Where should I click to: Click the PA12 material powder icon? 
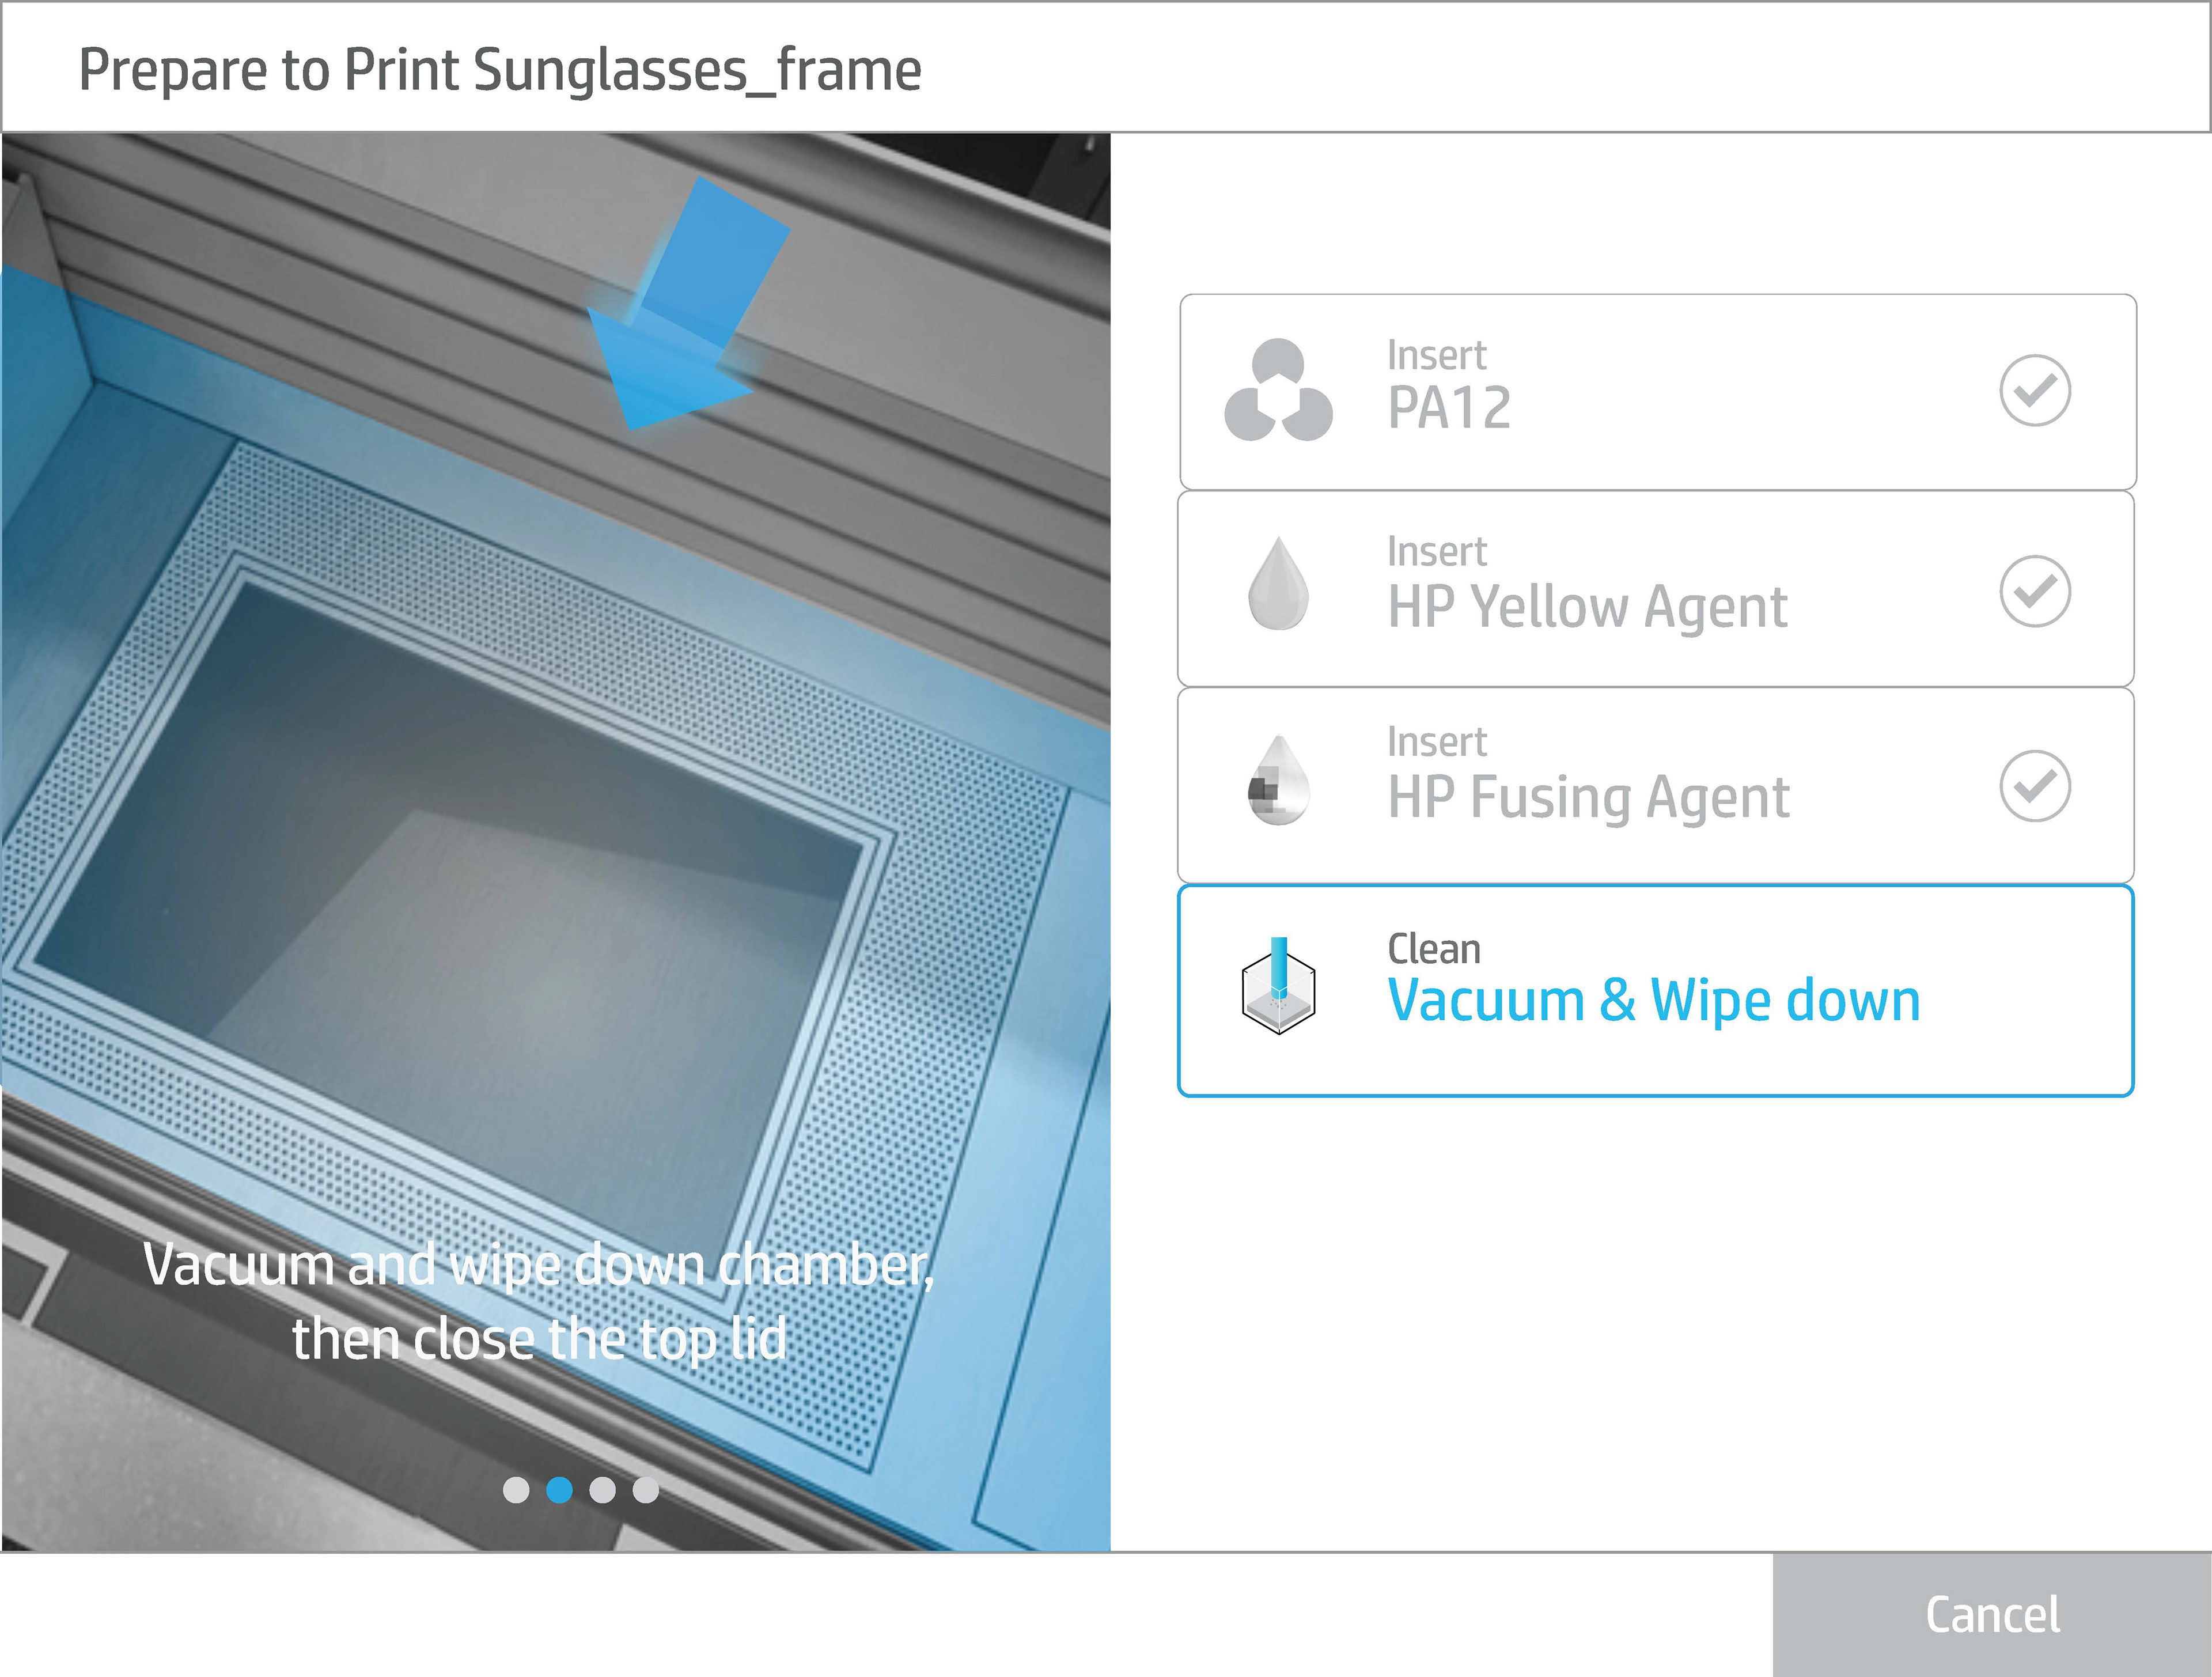1278,390
